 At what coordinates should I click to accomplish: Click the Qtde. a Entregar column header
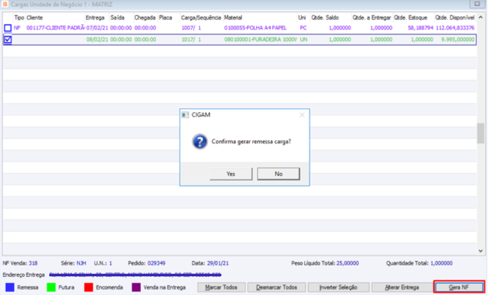[371, 18]
